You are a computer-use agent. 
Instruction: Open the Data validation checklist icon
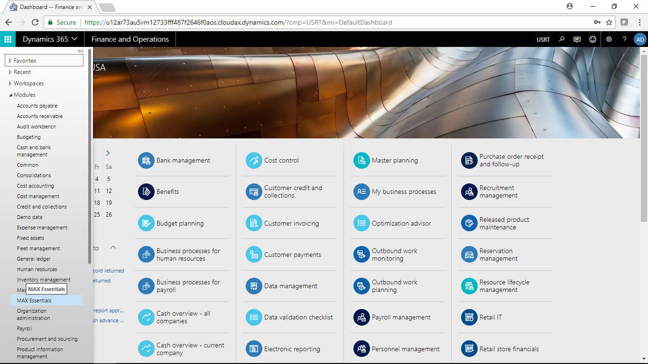254,317
